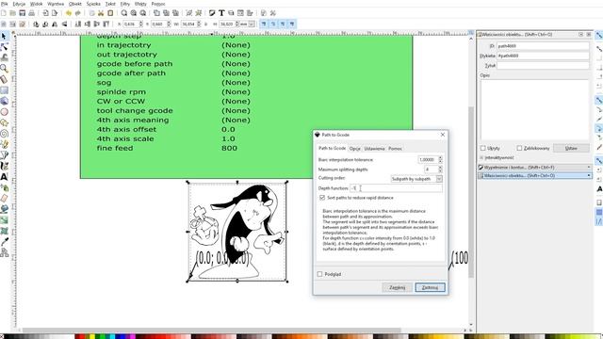
Task: Increase the width W spinner
Action: (199, 23)
